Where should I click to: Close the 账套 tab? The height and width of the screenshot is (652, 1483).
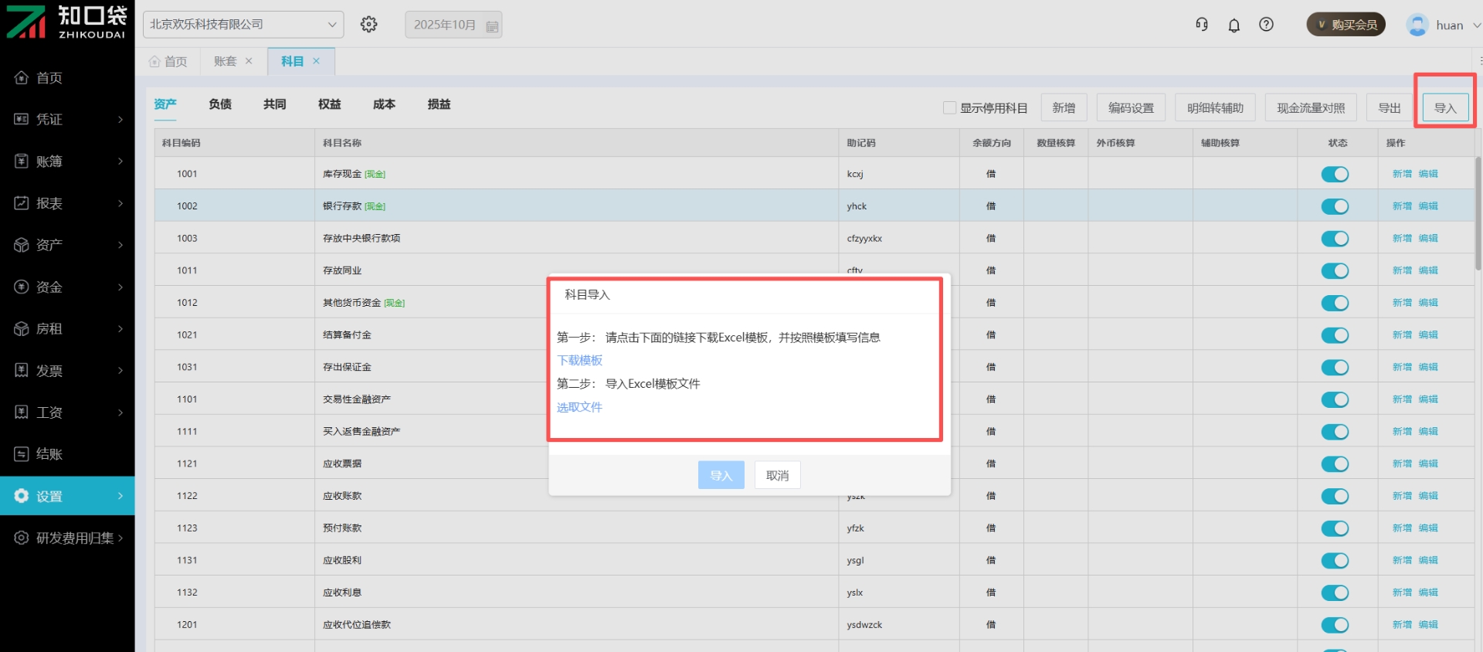[249, 61]
